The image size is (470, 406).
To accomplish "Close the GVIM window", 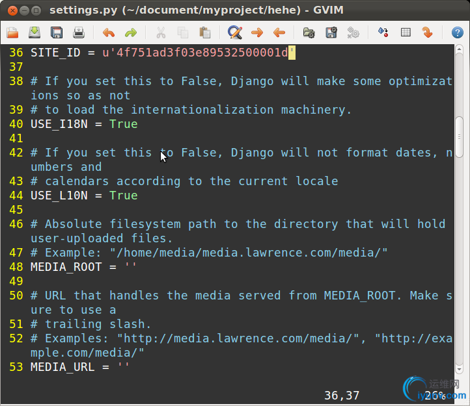I will (12, 11).
